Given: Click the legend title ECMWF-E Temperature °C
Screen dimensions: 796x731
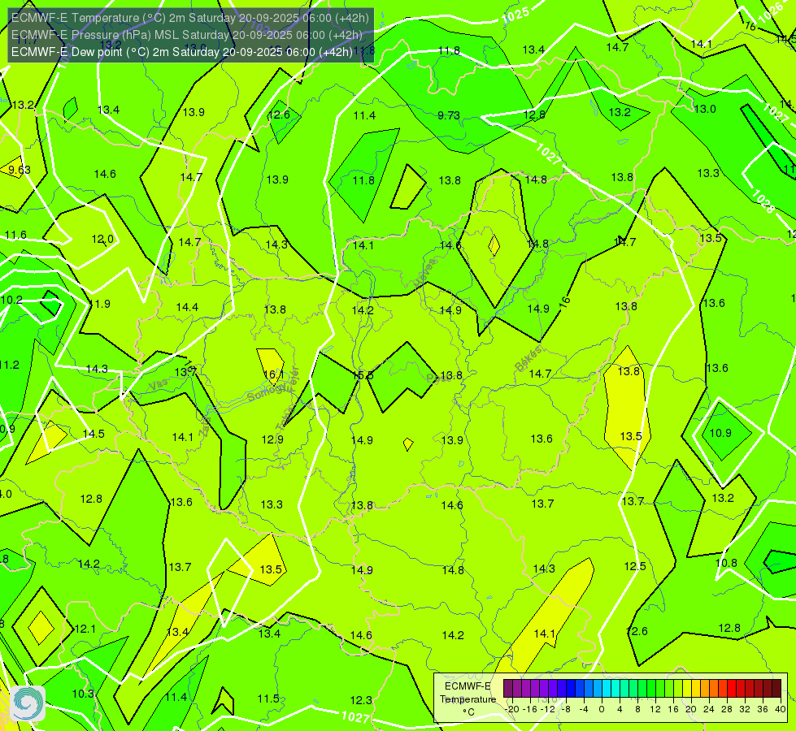Looking at the screenshot, I should click(468, 699).
